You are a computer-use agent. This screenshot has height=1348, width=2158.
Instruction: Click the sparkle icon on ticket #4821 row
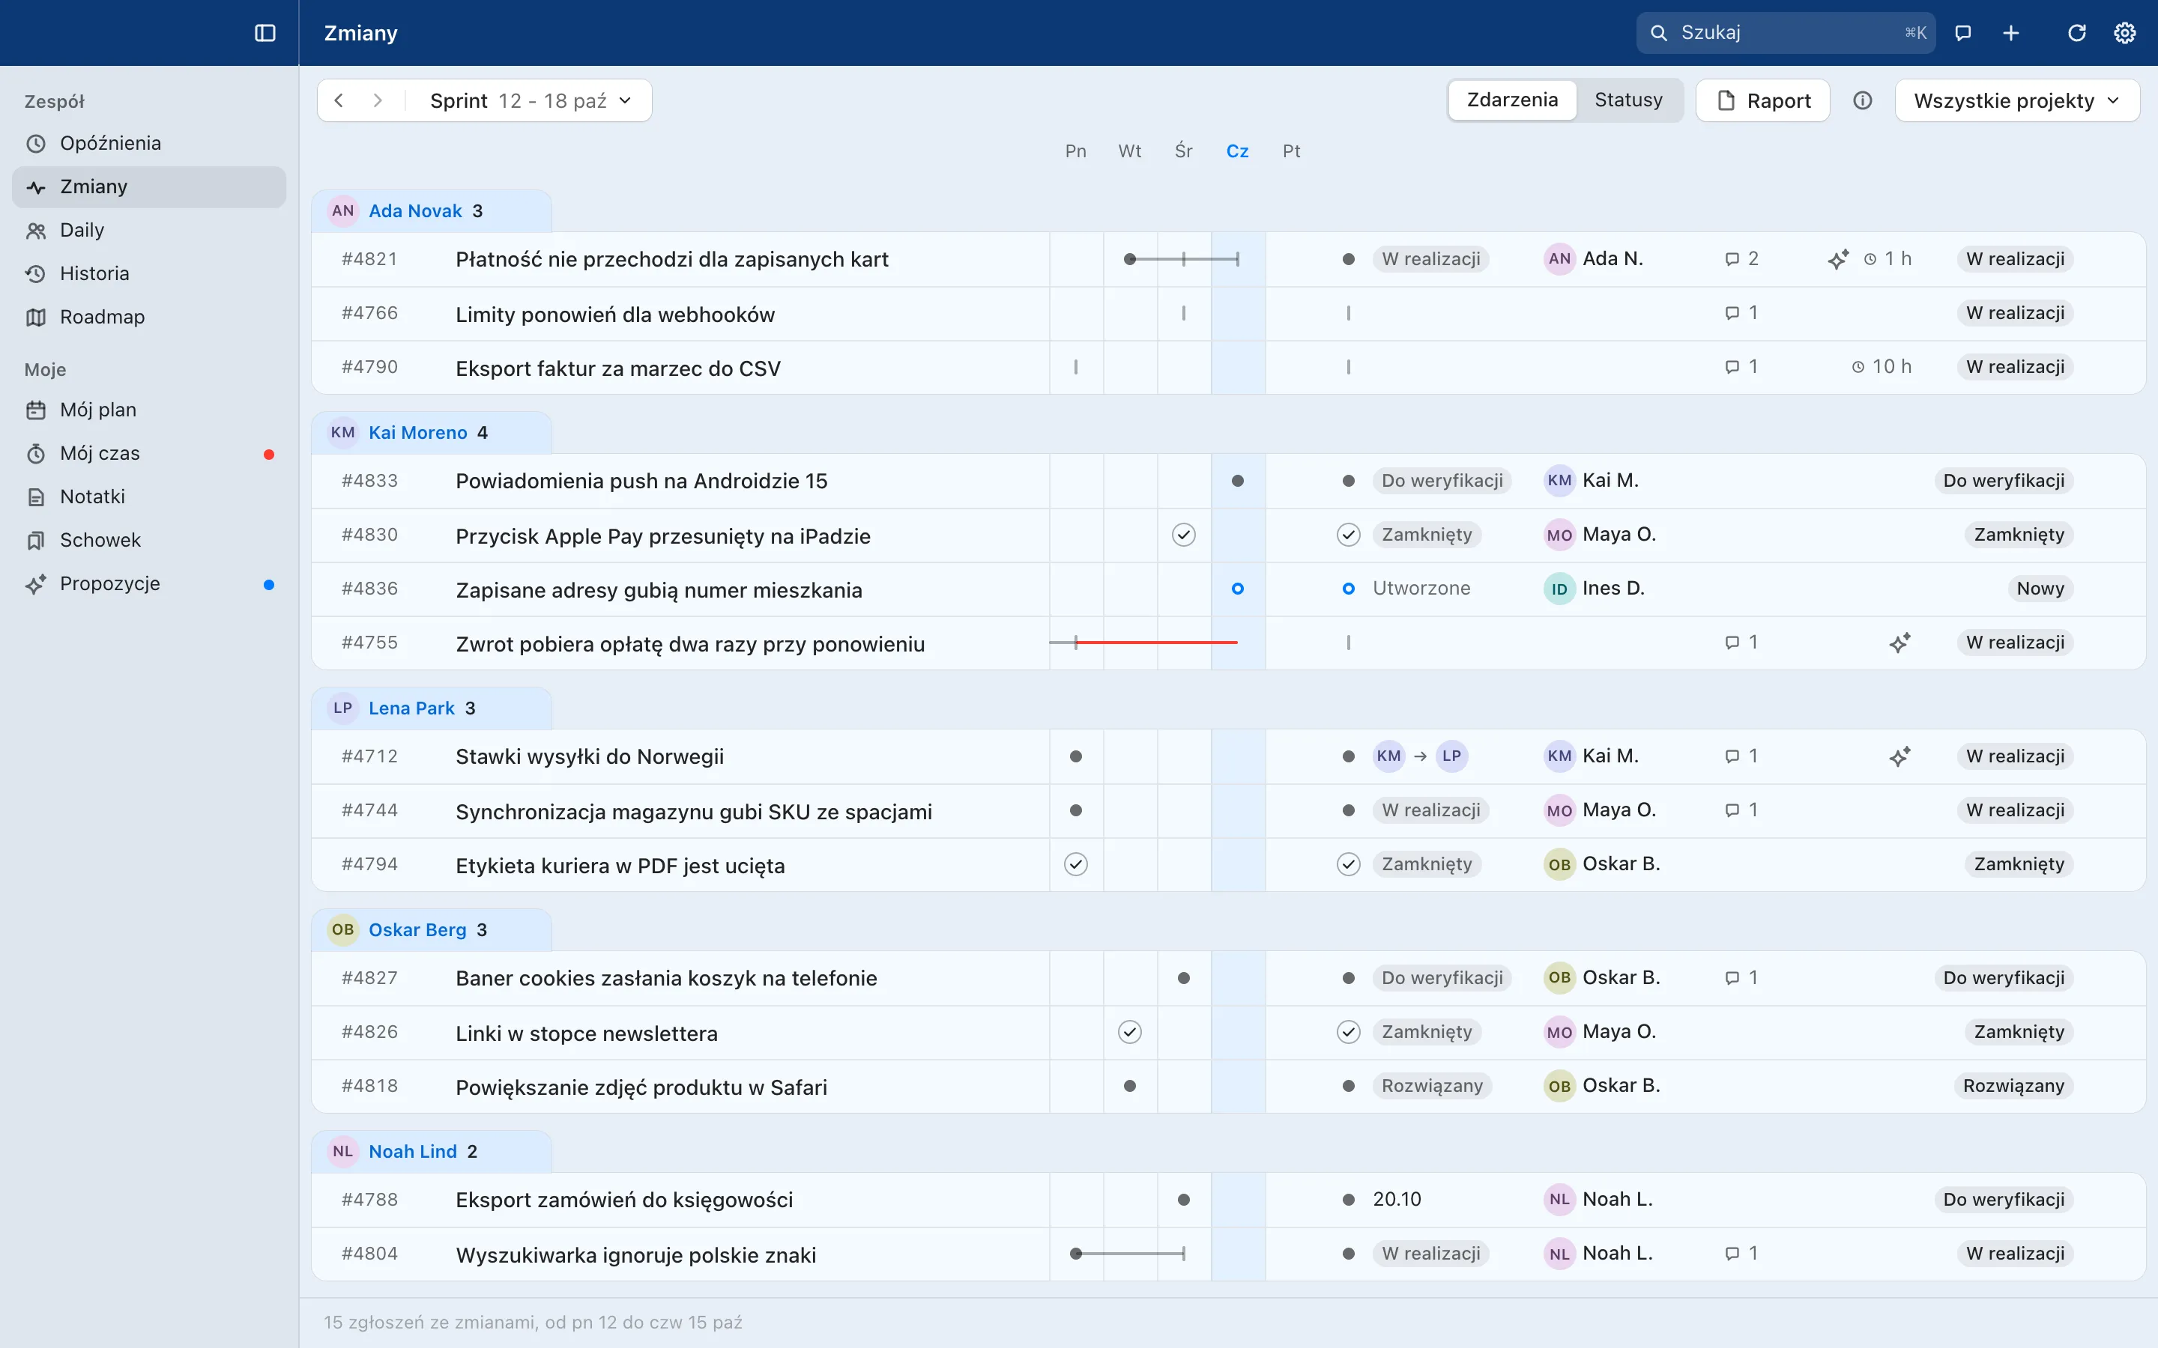coord(1838,258)
